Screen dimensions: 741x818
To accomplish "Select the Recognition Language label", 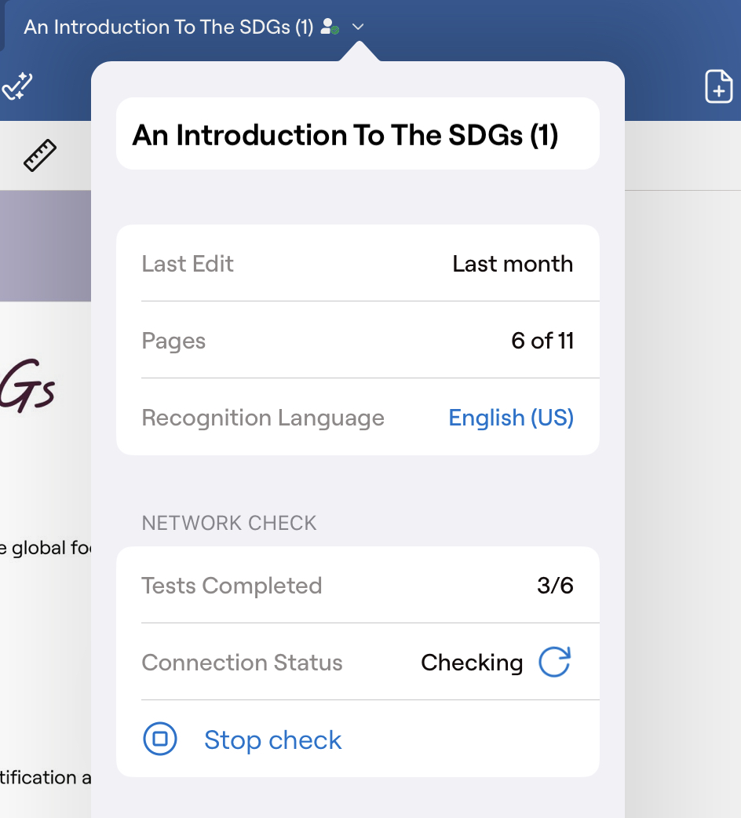I will coord(263,418).
